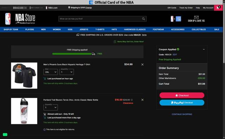Open the Sale menu

217,29
